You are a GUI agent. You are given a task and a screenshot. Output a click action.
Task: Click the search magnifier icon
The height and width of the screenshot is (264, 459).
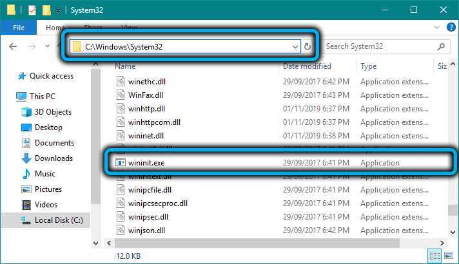pyautogui.click(x=441, y=46)
